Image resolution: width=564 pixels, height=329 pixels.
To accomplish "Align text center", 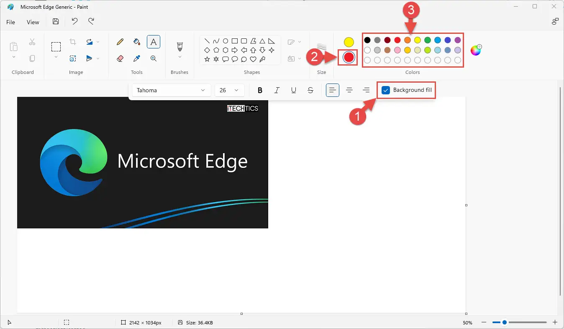I will click(x=349, y=90).
